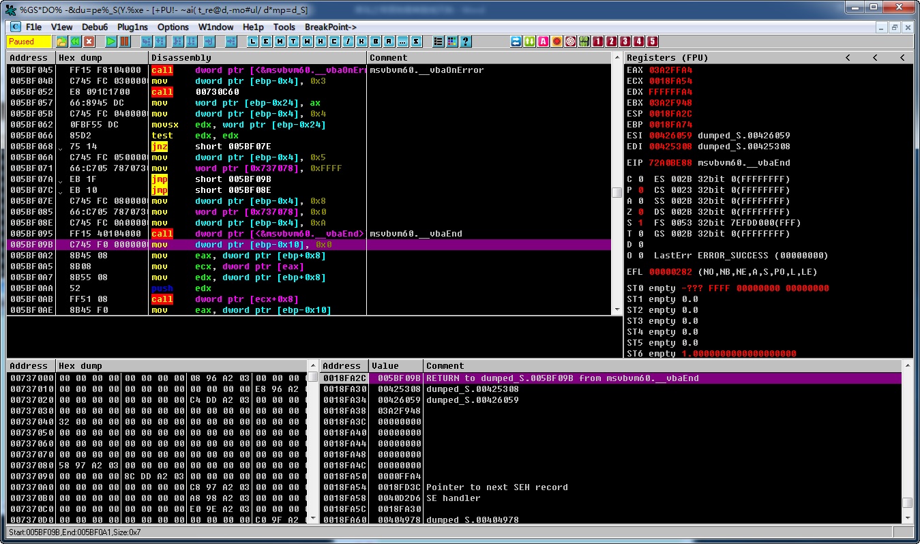The image size is (920, 544).
Task: Click the green binary 010 plugin icon
Action: point(584,42)
